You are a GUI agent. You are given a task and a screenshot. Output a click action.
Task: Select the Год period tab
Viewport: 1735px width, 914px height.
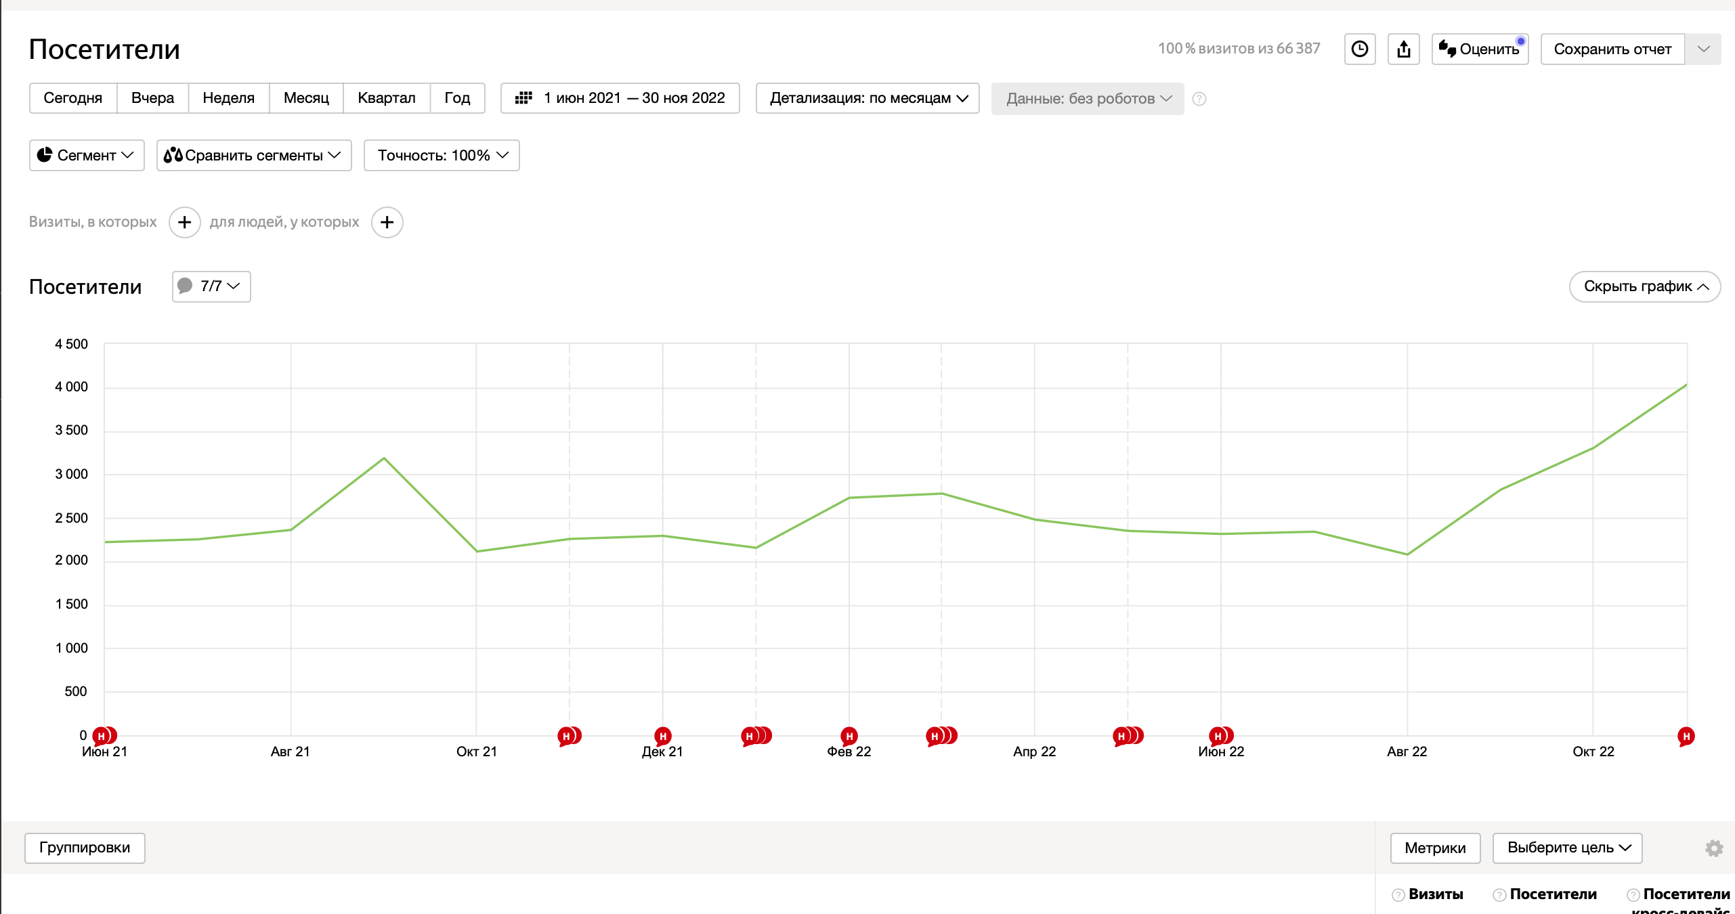[457, 98]
